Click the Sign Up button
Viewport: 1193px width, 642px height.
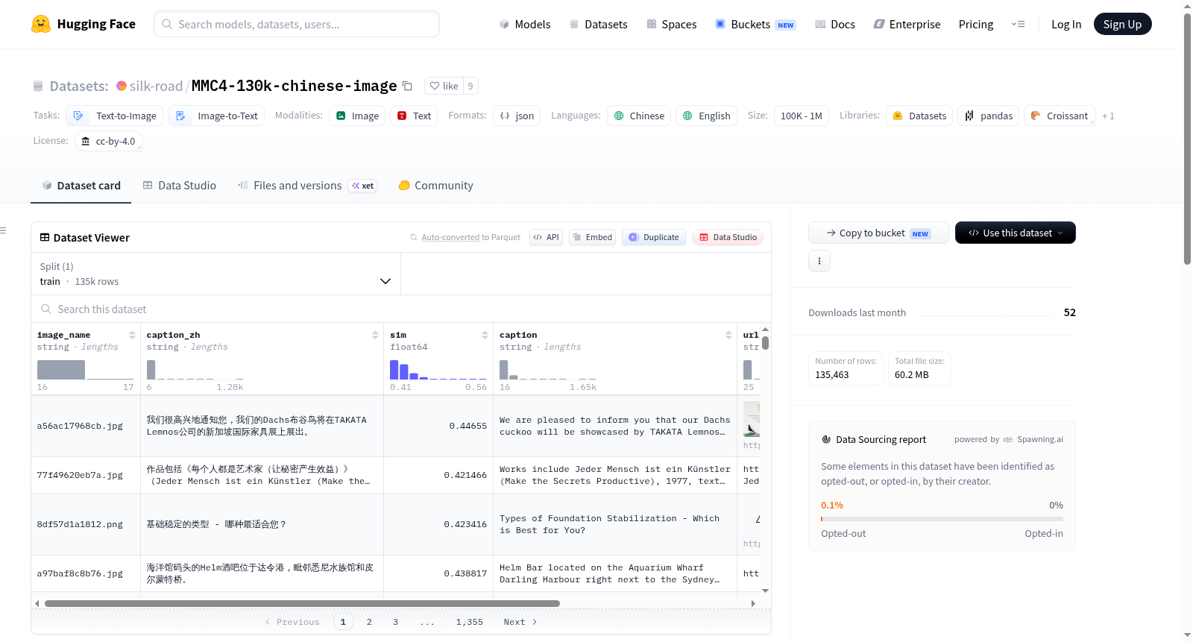coord(1122,24)
